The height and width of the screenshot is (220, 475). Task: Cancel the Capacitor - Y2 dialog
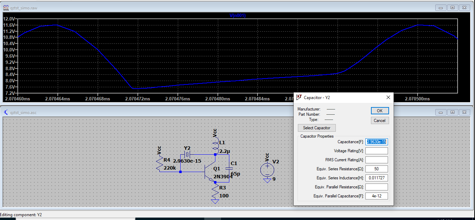click(x=379, y=121)
